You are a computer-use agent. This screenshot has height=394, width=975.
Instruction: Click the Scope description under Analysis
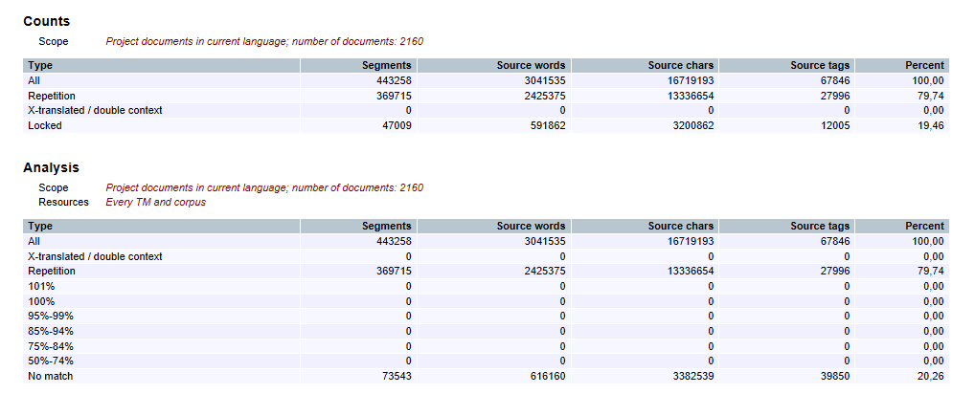point(264,187)
